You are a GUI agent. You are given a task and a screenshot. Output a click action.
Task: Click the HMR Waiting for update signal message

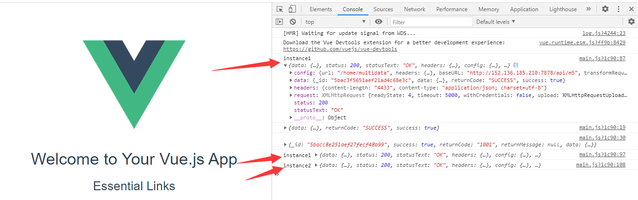[x=349, y=34]
